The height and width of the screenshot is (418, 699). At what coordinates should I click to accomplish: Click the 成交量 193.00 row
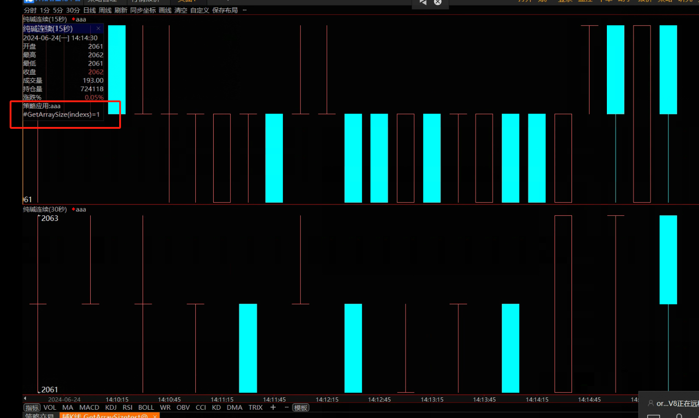tap(63, 81)
